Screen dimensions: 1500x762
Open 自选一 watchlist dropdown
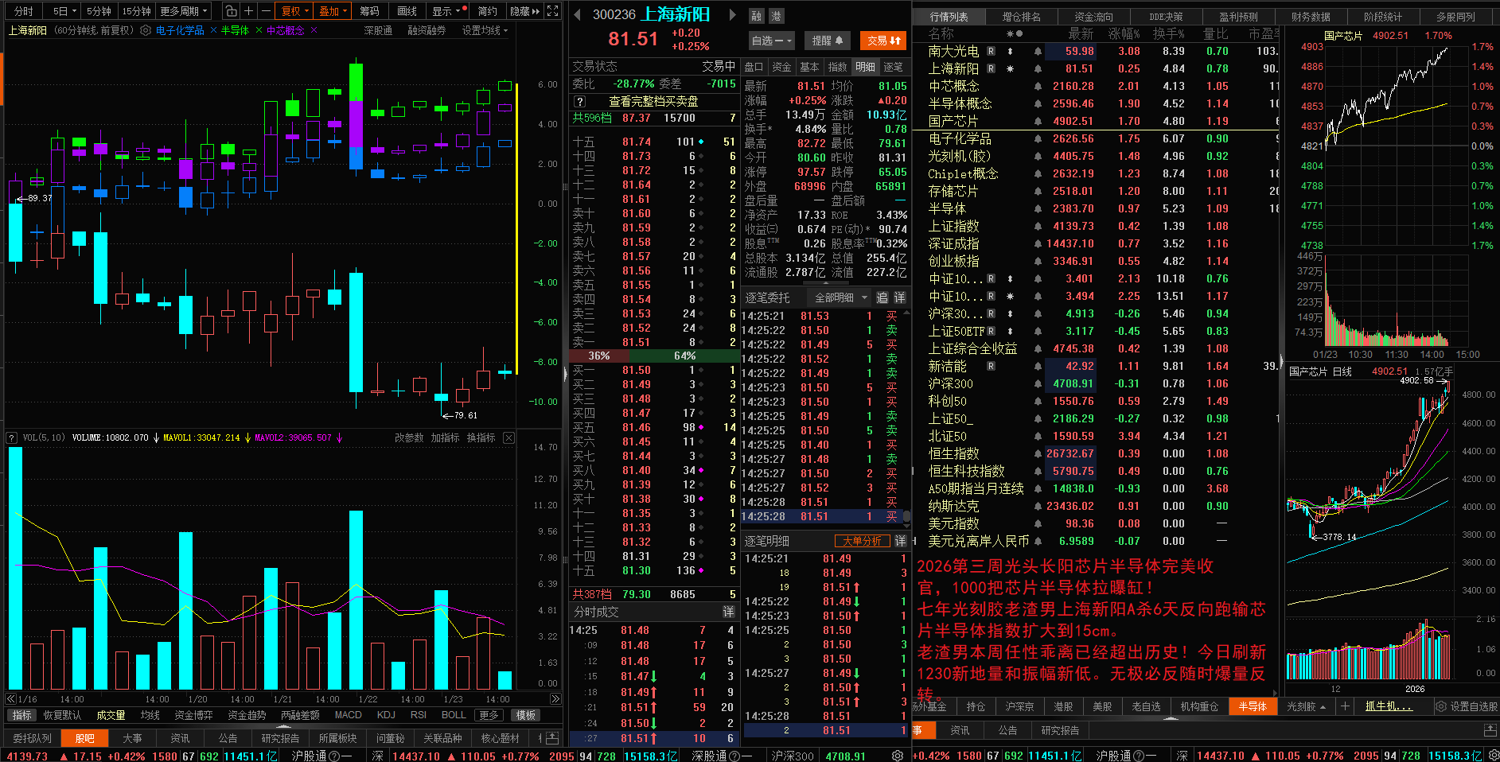click(x=771, y=41)
